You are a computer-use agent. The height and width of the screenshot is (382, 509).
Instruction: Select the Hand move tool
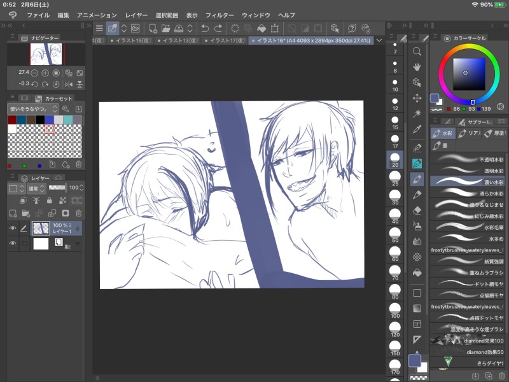pos(417,67)
